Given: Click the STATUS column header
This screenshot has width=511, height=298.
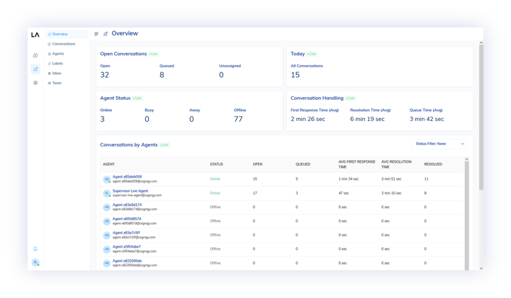Looking at the screenshot, I should click(x=216, y=164).
